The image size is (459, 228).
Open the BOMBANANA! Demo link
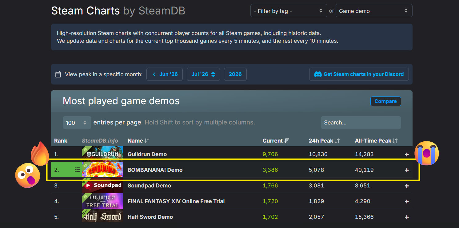[155, 170]
